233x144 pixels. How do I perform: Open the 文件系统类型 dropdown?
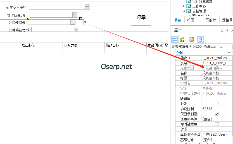pos(76,29)
